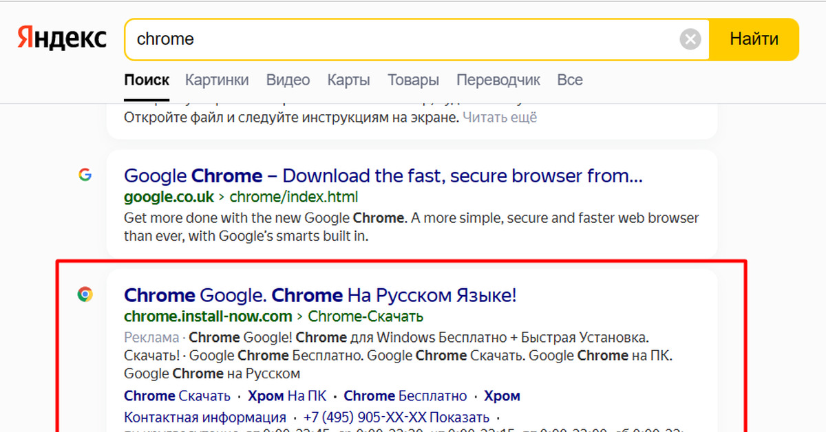
Task: Open the Переводчик tab
Action: click(498, 80)
